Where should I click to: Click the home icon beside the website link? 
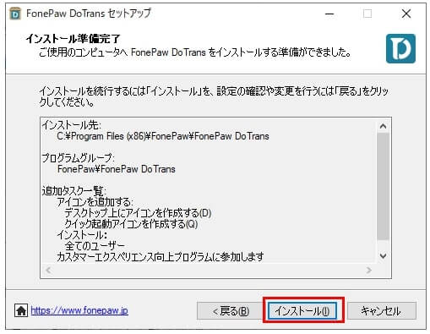coord(21,310)
